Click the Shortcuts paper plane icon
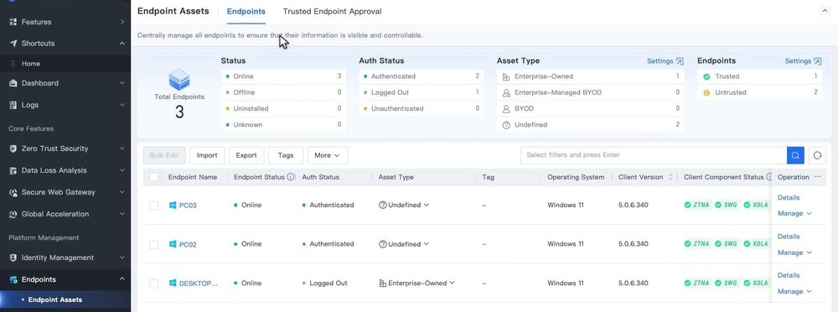Image resolution: width=838 pixels, height=312 pixels. 13,44
